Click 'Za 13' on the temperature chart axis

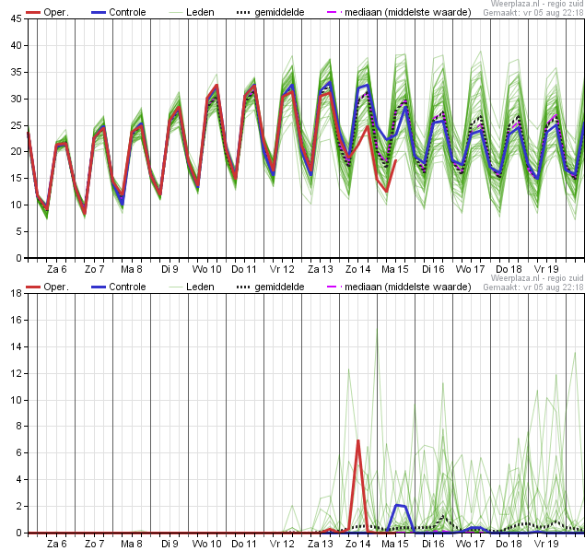coord(320,269)
